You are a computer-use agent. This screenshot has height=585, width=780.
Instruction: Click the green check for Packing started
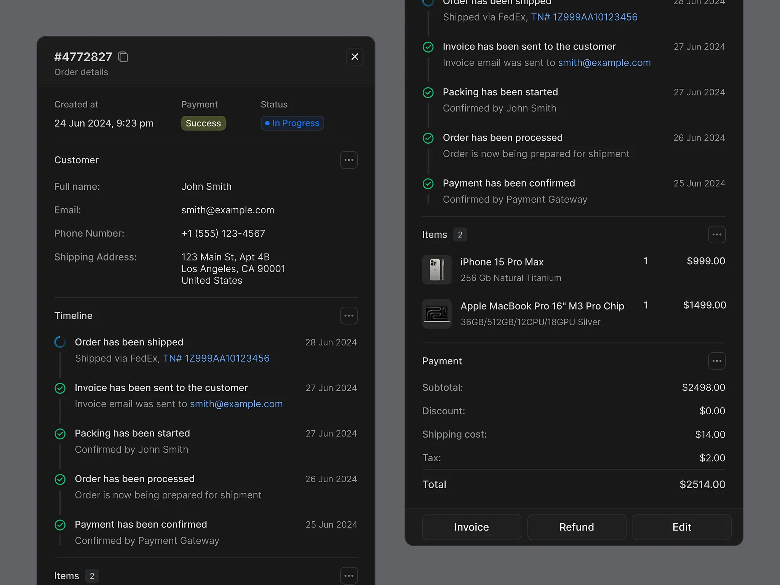pyautogui.click(x=60, y=434)
